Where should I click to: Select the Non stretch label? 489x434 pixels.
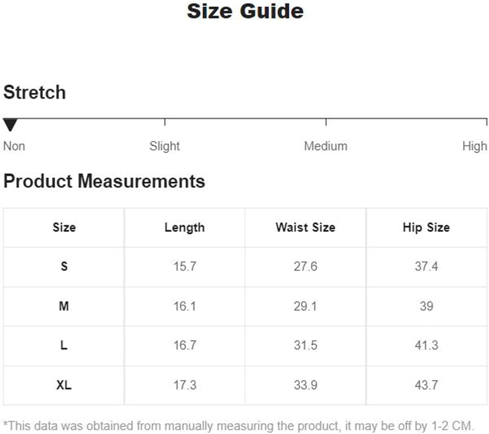[x=14, y=146]
